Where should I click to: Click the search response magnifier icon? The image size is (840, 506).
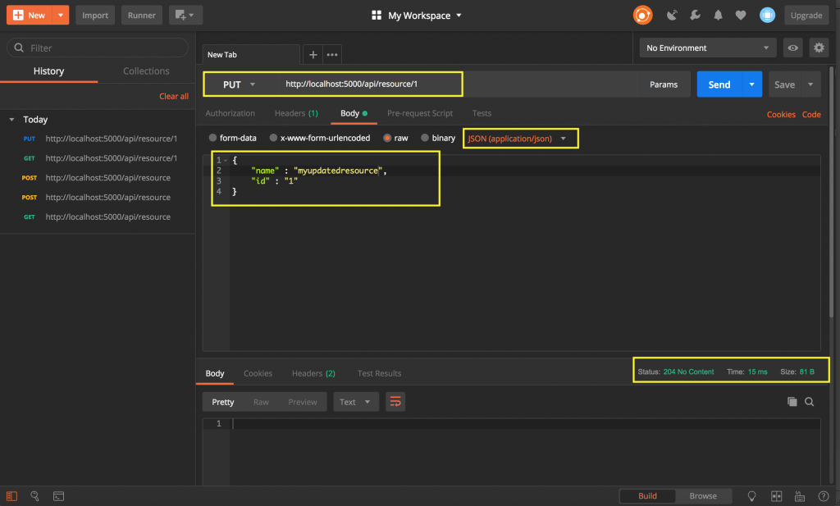pyautogui.click(x=810, y=402)
